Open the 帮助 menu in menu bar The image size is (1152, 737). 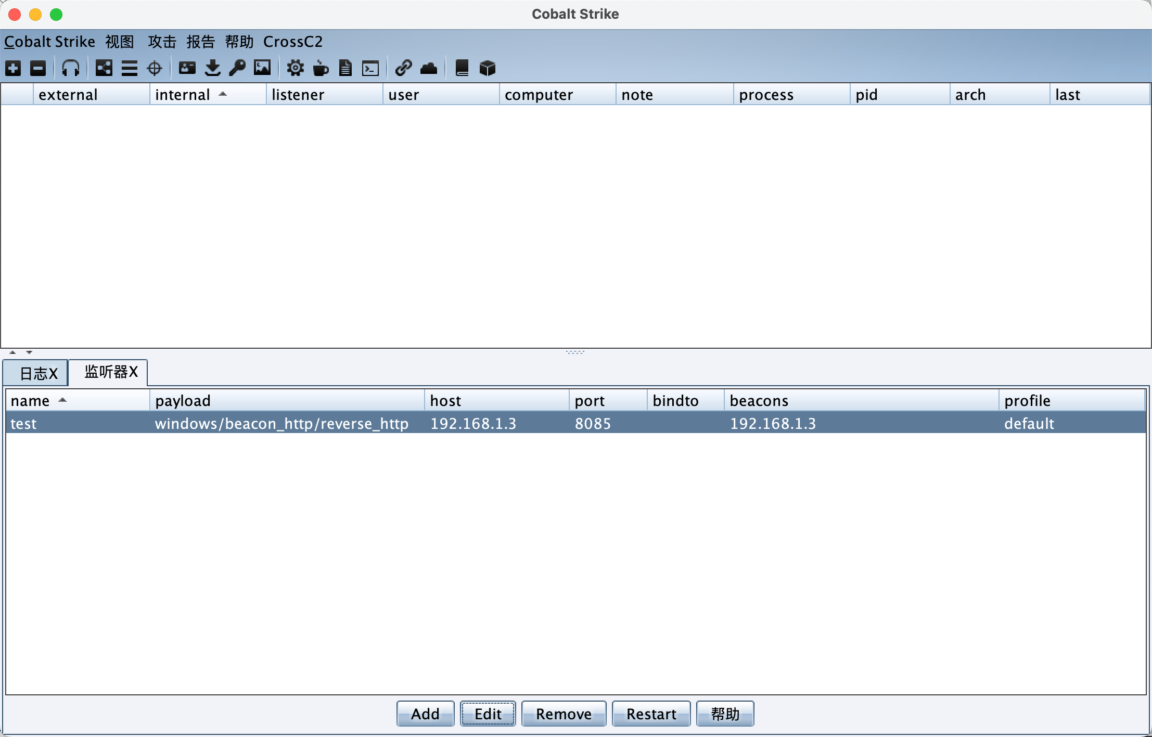pos(239,42)
